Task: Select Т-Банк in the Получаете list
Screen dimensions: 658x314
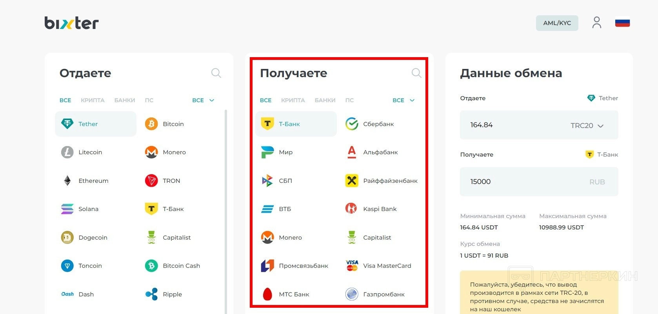Action: click(296, 124)
